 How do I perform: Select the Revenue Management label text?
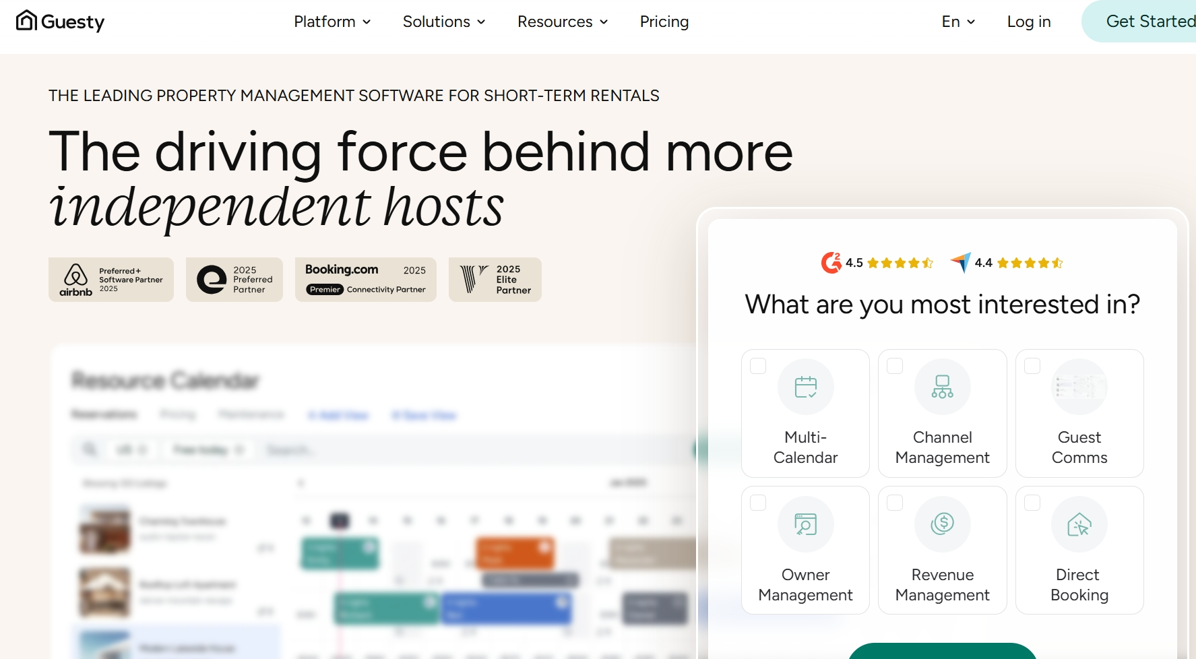click(x=943, y=585)
